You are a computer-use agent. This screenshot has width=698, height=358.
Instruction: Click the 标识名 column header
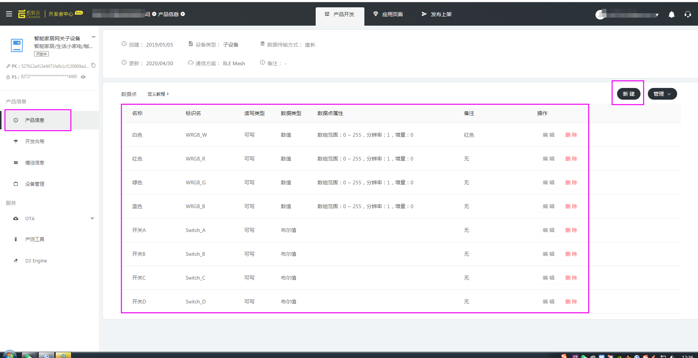click(x=193, y=113)
